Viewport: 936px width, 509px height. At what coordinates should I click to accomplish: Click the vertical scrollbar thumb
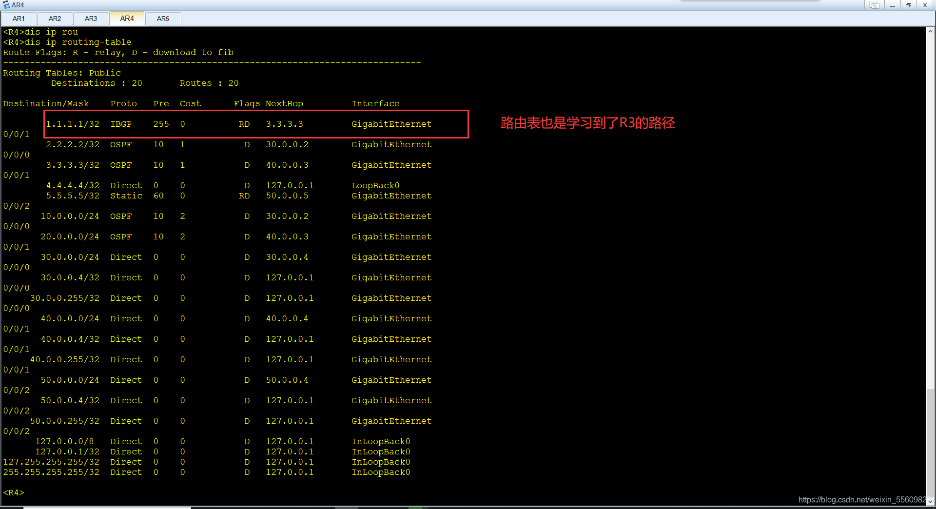[931, 443]
